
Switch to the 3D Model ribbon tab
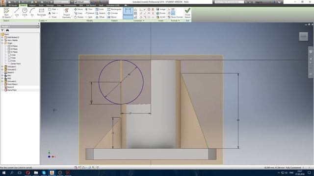[13, 5]
